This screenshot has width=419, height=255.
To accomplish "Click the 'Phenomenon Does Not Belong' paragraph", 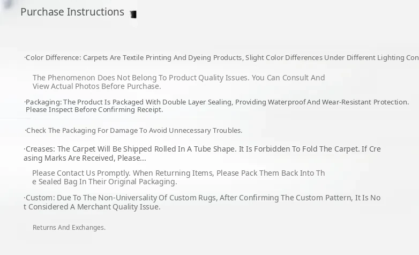I will pyautogui.click(x=178, y=78).
